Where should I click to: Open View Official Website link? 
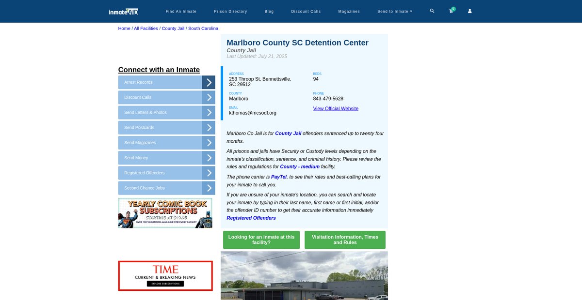(x=336, y=108)
